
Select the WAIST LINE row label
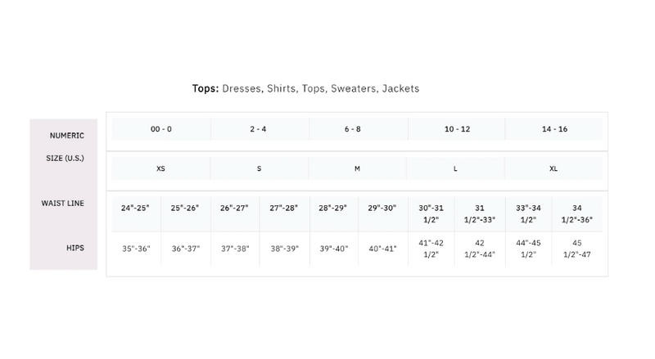[63, 203]
